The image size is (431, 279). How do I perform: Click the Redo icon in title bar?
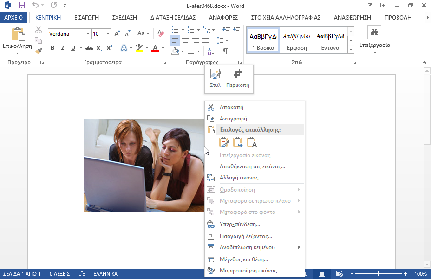coord(53,5)
